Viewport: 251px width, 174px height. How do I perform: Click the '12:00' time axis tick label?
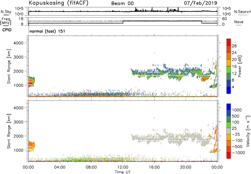[x=123, y=167]
